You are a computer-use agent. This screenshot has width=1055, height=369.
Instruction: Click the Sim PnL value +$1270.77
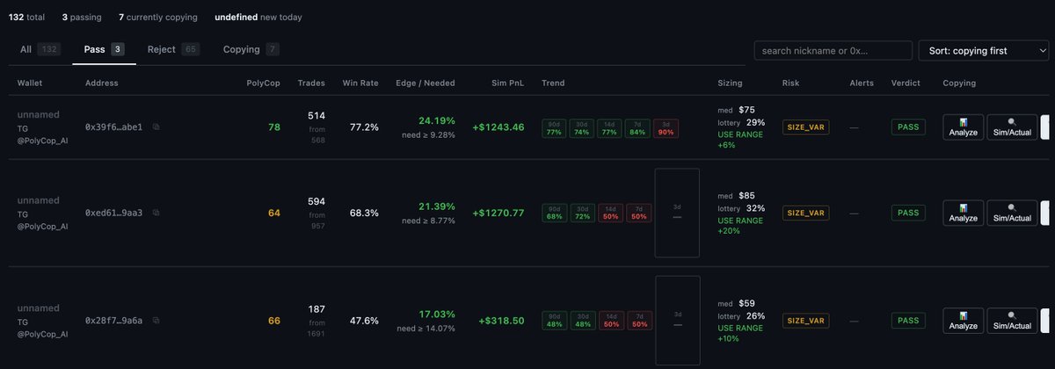pos(498,213)
